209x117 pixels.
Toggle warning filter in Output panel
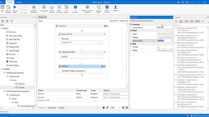click(x=186, y=21)
